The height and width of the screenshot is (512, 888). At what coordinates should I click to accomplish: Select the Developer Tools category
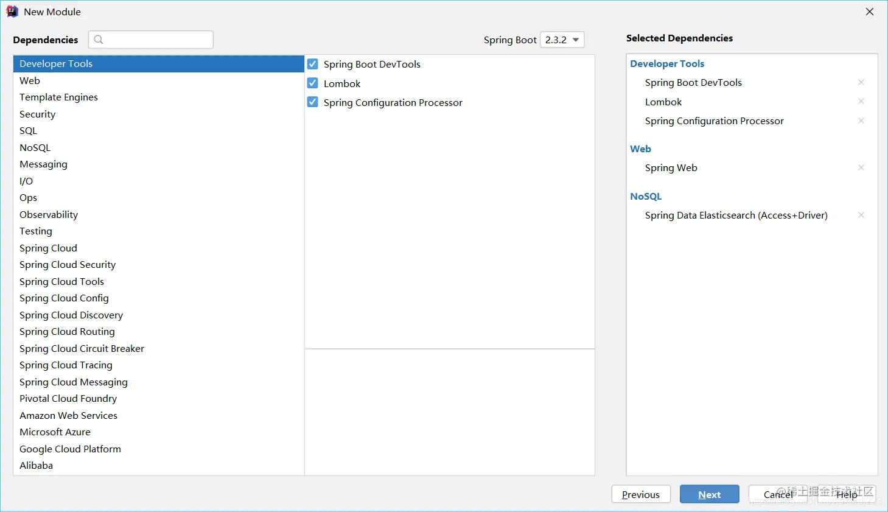[x=159, y=64]
